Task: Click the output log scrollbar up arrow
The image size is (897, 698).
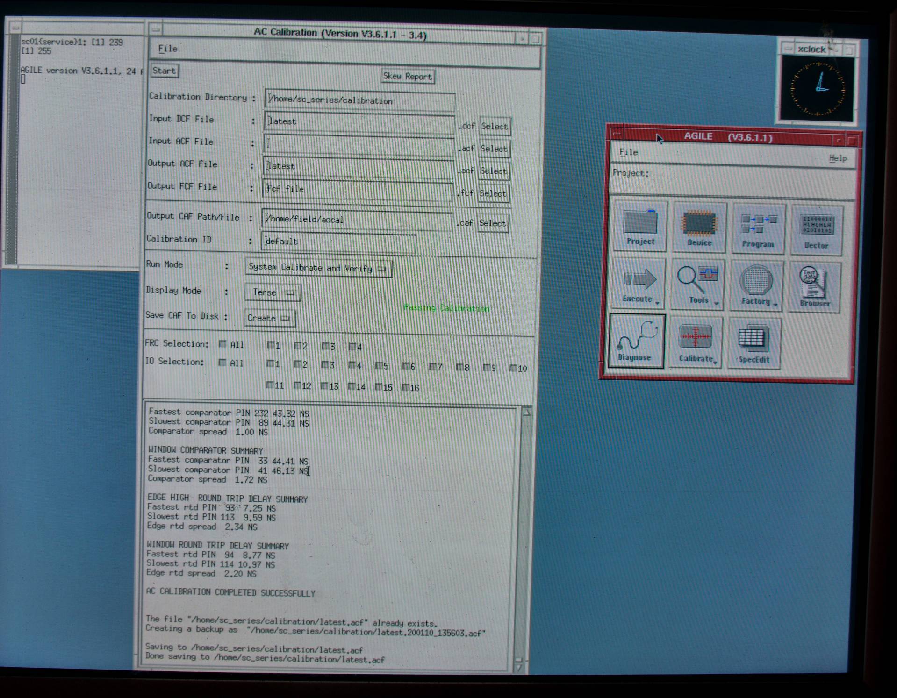Action: [526, 412]
